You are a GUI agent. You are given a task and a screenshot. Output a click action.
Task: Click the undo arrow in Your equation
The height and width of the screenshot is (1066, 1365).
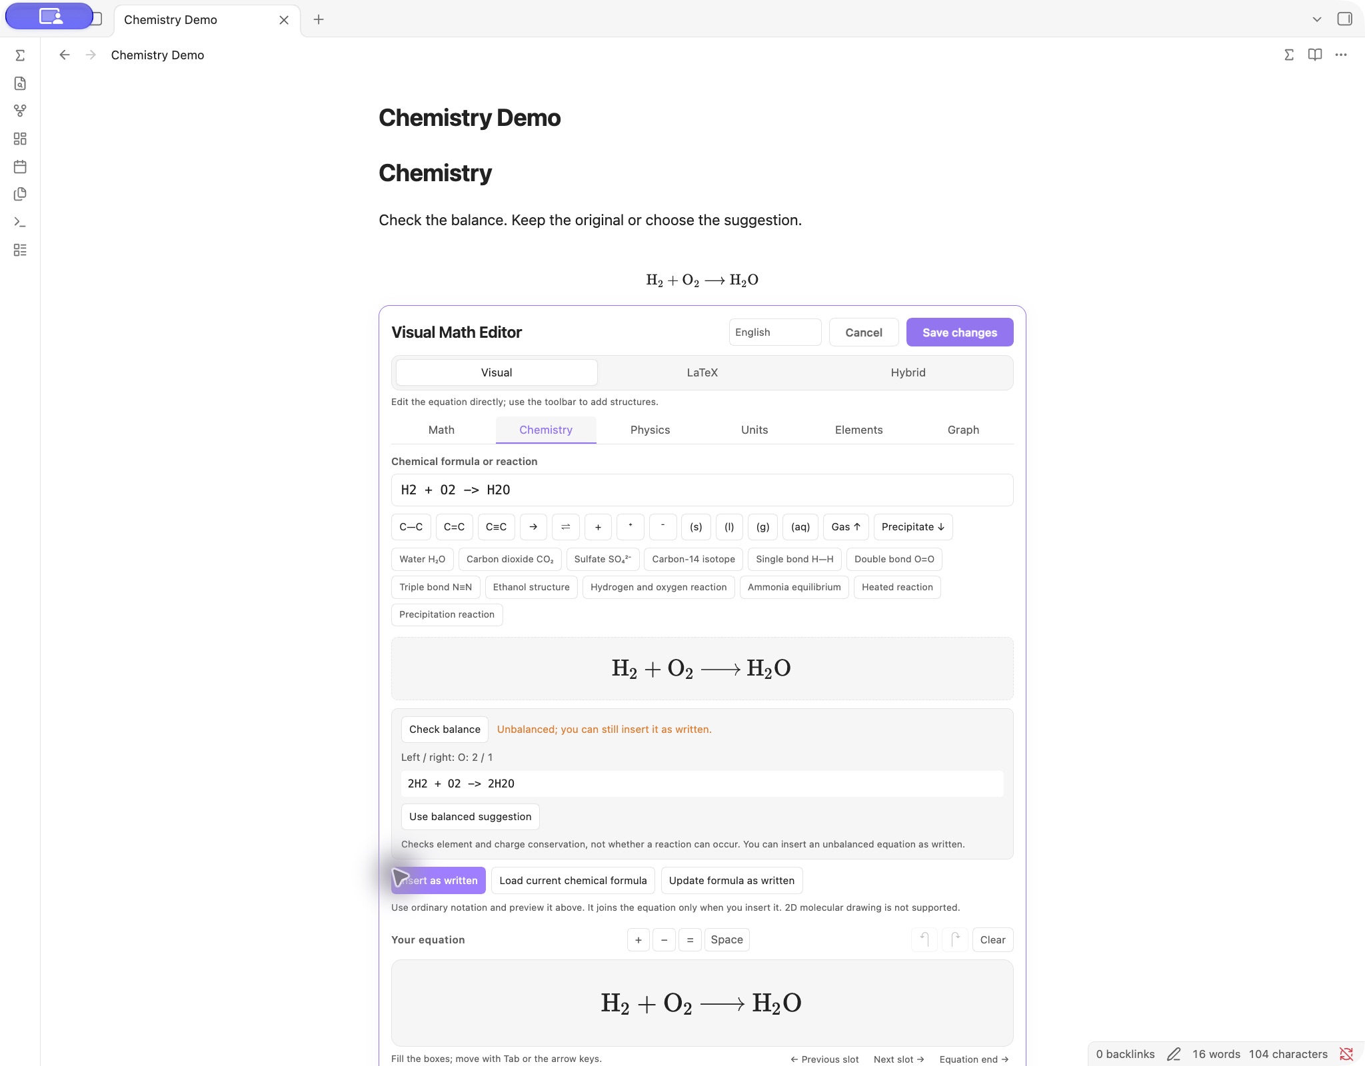[924, 939]
